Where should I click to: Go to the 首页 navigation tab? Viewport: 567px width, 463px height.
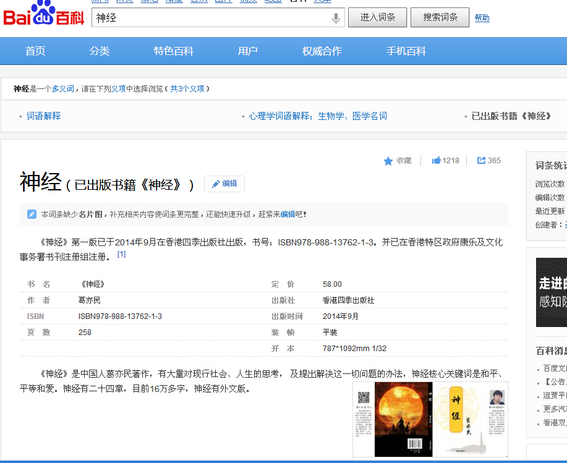[x=35, y=51]
